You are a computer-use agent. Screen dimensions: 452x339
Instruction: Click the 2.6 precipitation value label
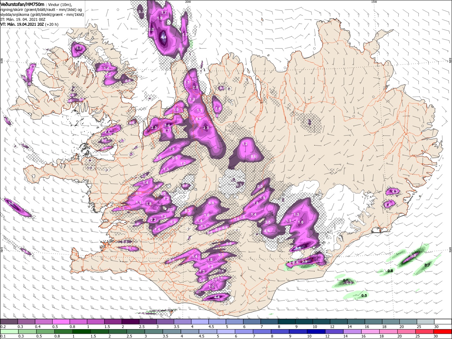(108, 132)
